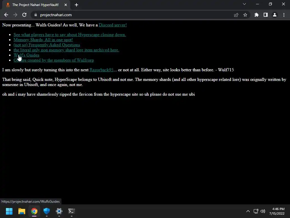Launch File Explorer from taskbar
This screenshot has height=218, width=290.
[x=22, y=211]
